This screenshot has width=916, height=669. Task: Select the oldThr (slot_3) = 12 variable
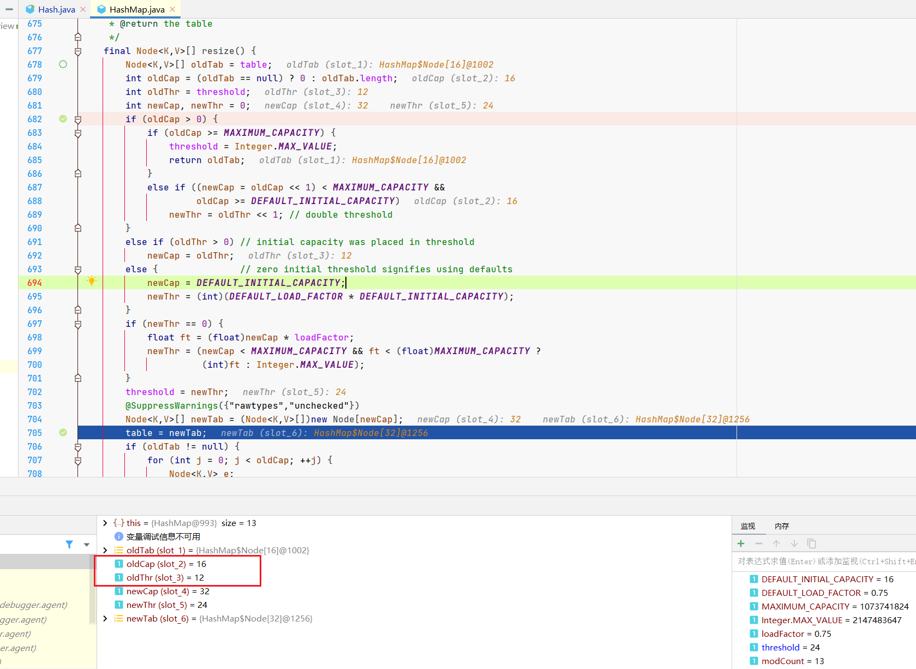(x=165, y=577)
